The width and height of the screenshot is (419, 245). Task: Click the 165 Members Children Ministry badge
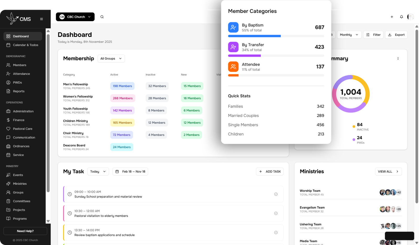[122, 123]
